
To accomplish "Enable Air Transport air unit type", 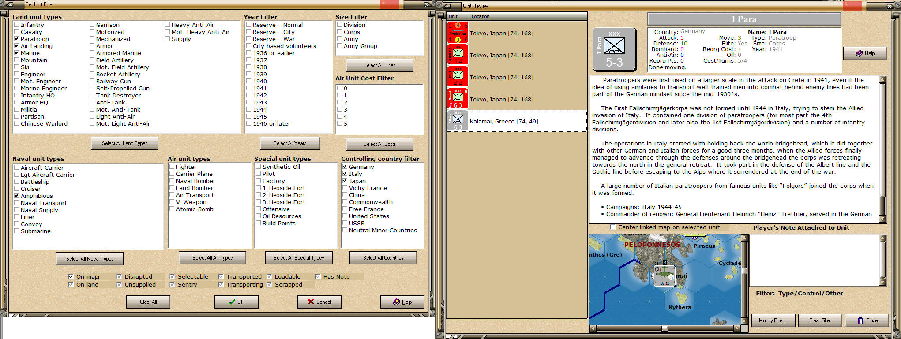I will 172,195.
